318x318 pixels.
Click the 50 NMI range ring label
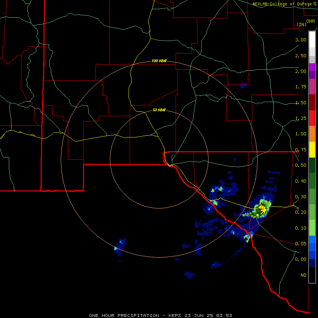[159, 110]
